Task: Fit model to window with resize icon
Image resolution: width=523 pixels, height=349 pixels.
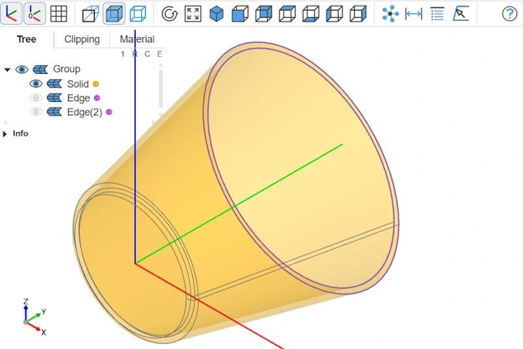Action: click(x=193, y=13)
